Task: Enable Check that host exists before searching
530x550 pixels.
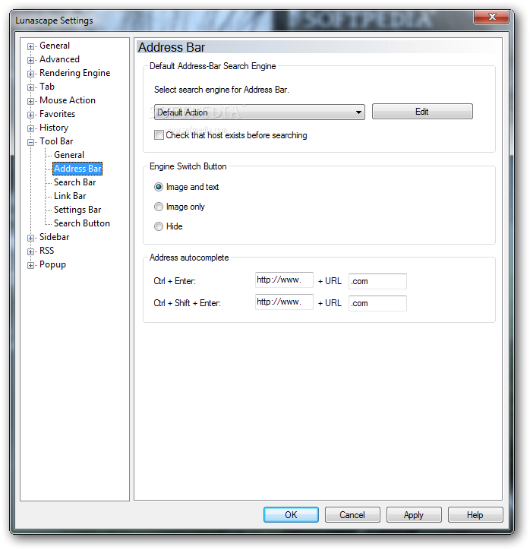Action: tap(159, 135)
